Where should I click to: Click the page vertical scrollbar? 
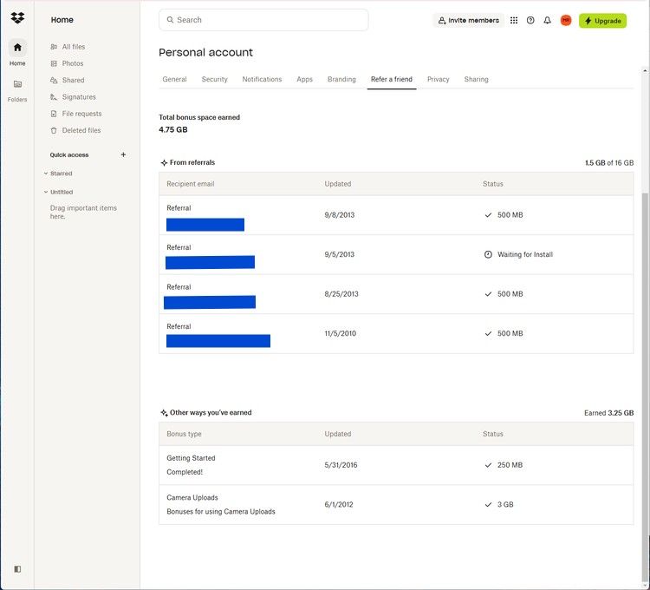coord(644,347)
